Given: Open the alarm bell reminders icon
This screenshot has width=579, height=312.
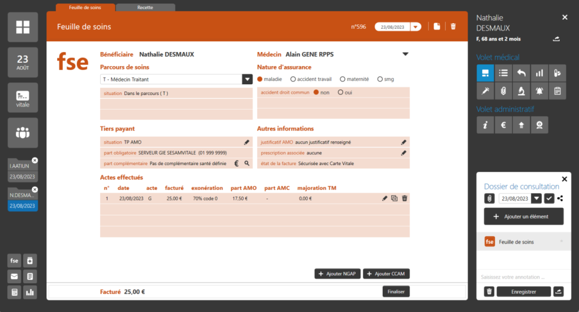Looking at the screenshot, I should click(539, 90).
